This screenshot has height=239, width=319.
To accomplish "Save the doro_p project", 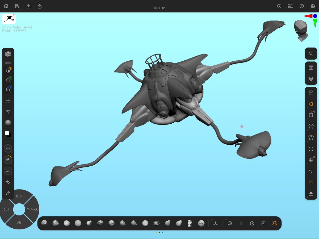I will tap(17, 6).
